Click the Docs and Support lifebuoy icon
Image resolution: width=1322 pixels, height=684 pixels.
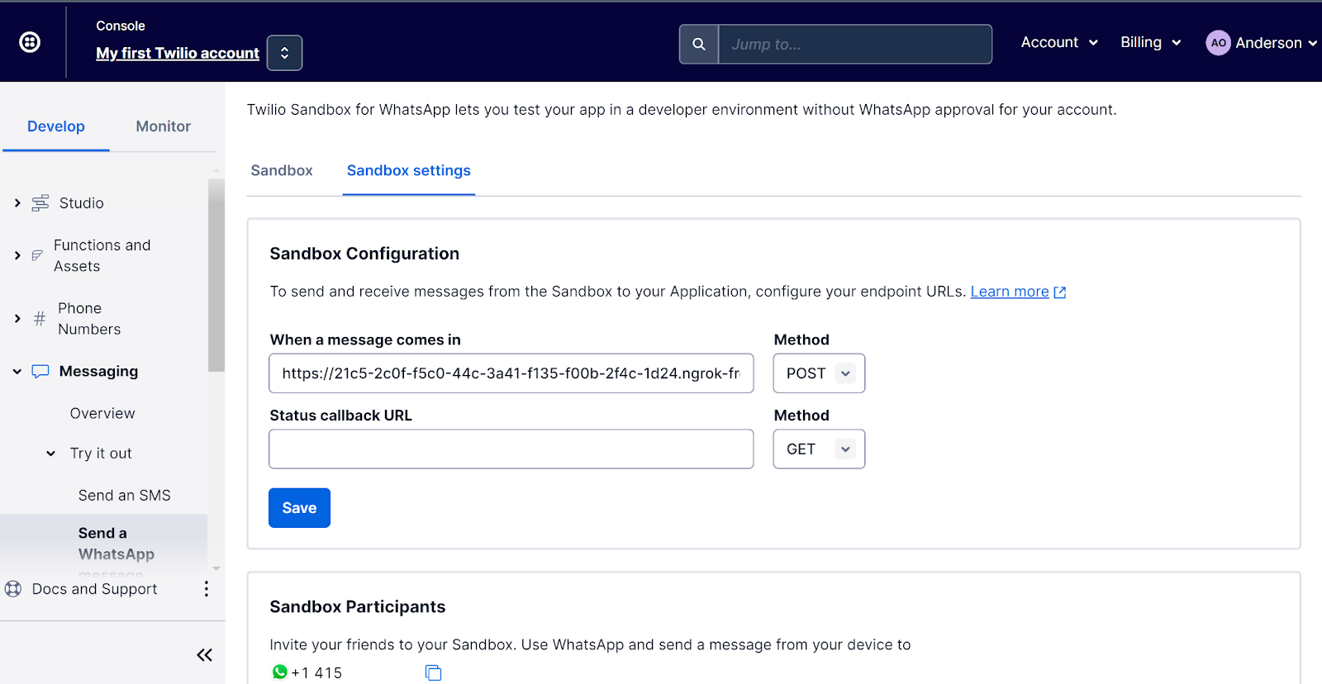tap(13, 589)
